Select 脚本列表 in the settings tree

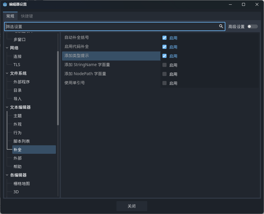click(22, 141)
